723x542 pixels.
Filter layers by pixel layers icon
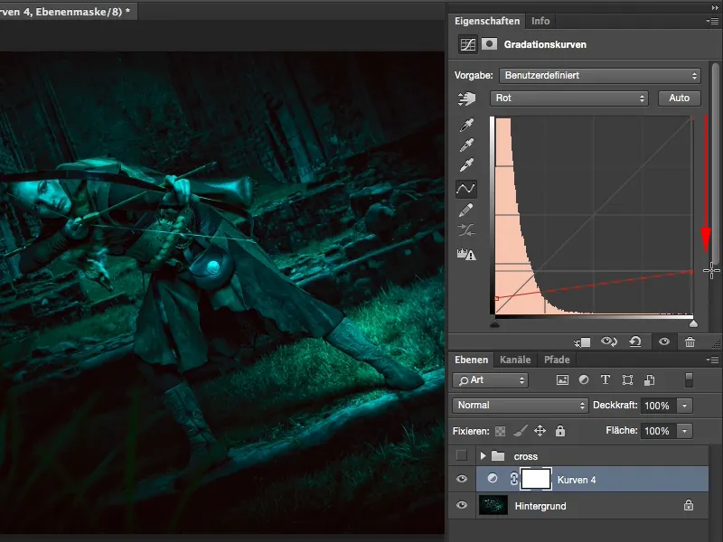click(x=562, y=379)
